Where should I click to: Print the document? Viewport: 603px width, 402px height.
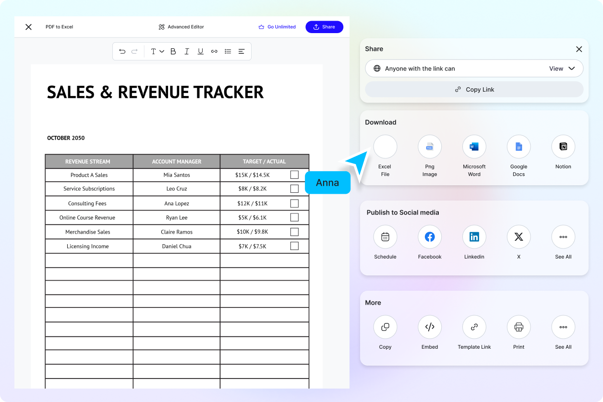pos(519,327)
